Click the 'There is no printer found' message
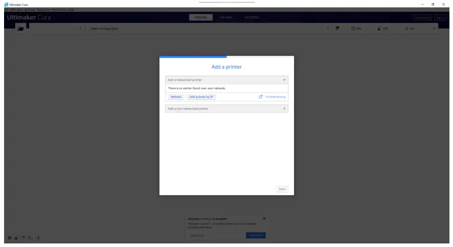453x247 pixels. pyautogui.click(x=197, y=88)
